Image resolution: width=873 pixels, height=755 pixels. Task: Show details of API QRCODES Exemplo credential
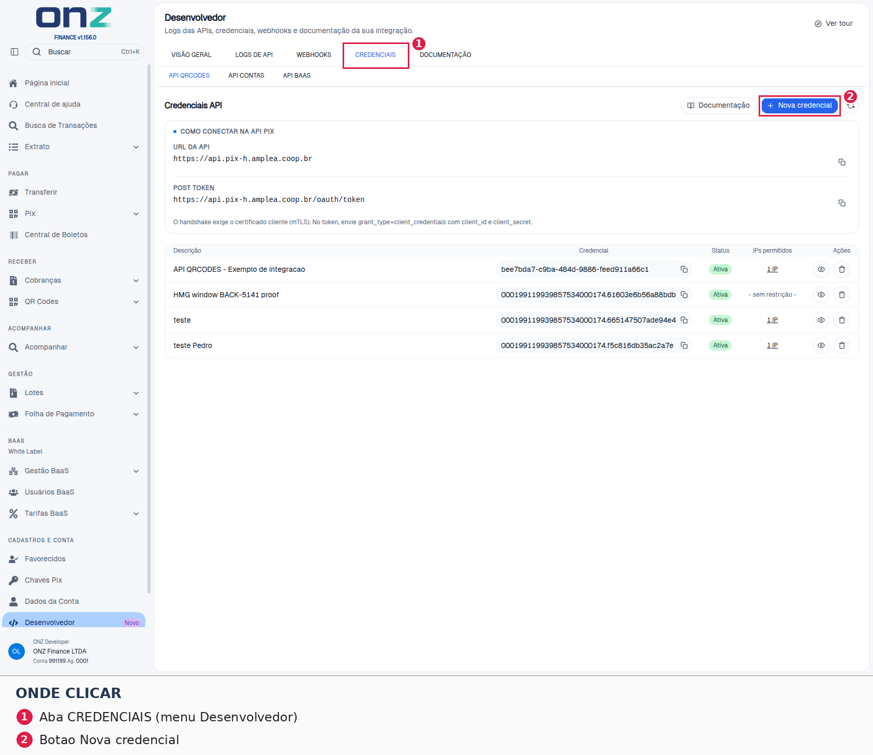coord(821,269)
